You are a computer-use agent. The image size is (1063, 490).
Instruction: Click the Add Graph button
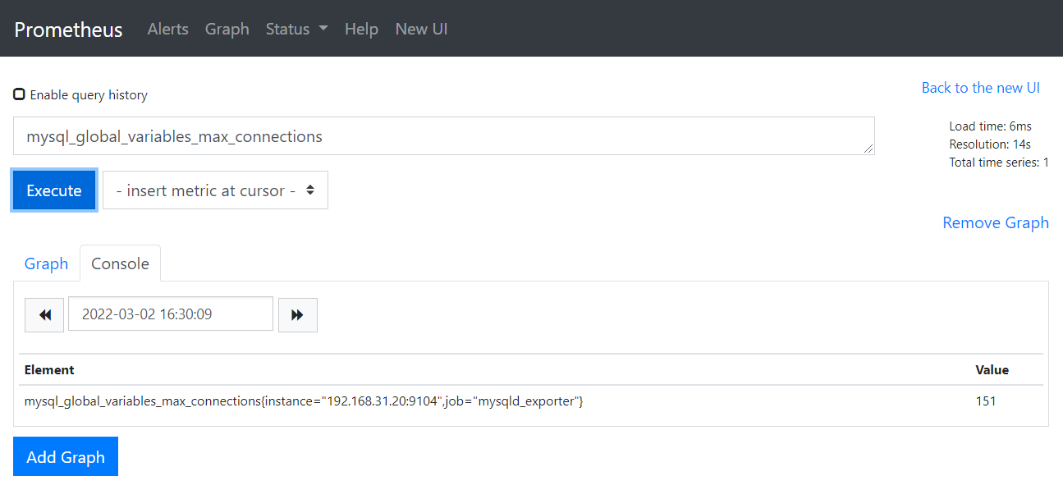pos(66,457)
